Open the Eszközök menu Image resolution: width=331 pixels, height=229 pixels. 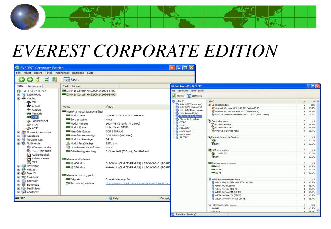(78, 73)
